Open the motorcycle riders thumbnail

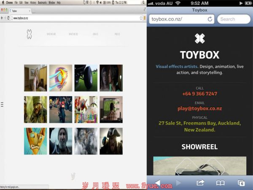[61, 109]
